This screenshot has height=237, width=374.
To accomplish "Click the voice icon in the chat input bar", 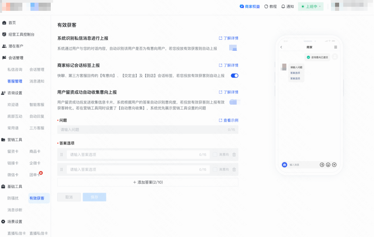I will [x=322, y=165].
